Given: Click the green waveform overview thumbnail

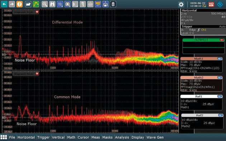Looking at the screenshot, I should [x=203, y=46].
